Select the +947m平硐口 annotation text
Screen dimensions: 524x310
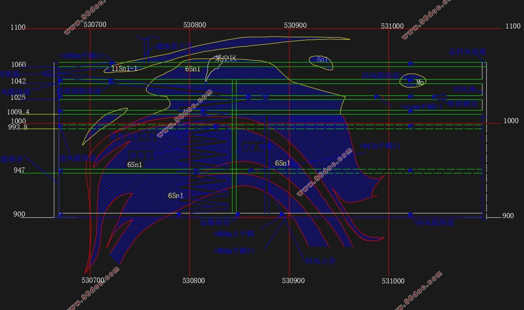(379, 146)
